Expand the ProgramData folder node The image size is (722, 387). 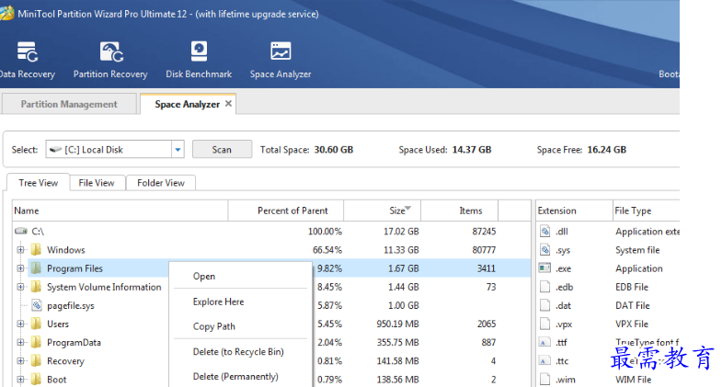tap(20, 342)
